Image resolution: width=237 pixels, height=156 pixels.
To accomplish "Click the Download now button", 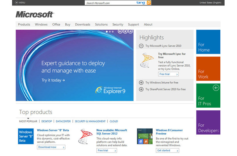I will tap(51, 147).
